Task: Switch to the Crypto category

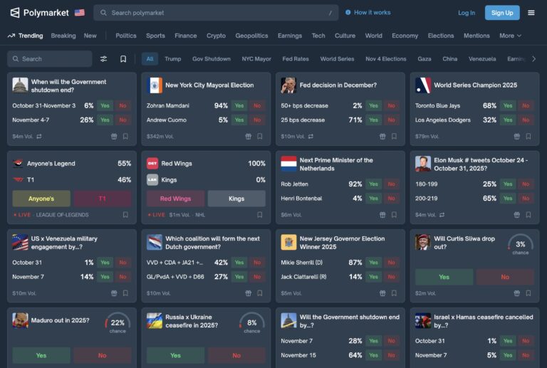Action: coord(216,36)
